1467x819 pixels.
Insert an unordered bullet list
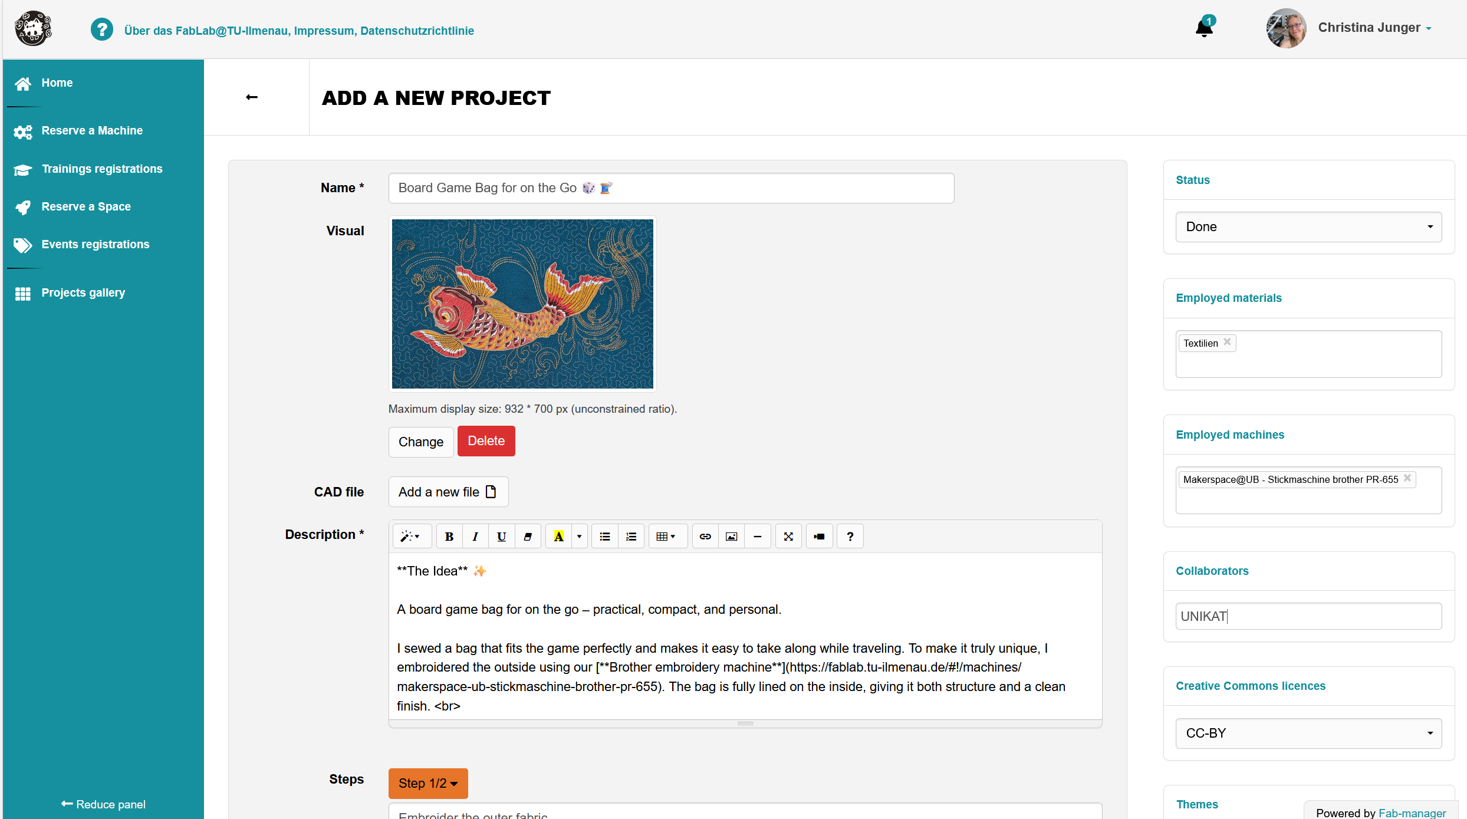pyautogui.click(x=604, y=537)
